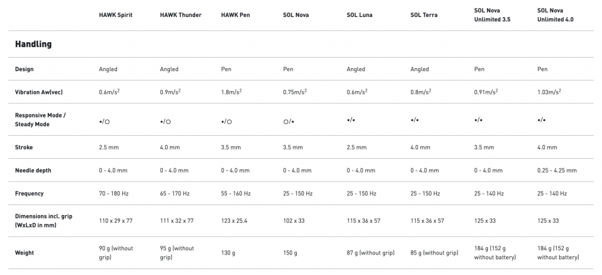Click SOL Nova steady mode circle indicator

289,122
